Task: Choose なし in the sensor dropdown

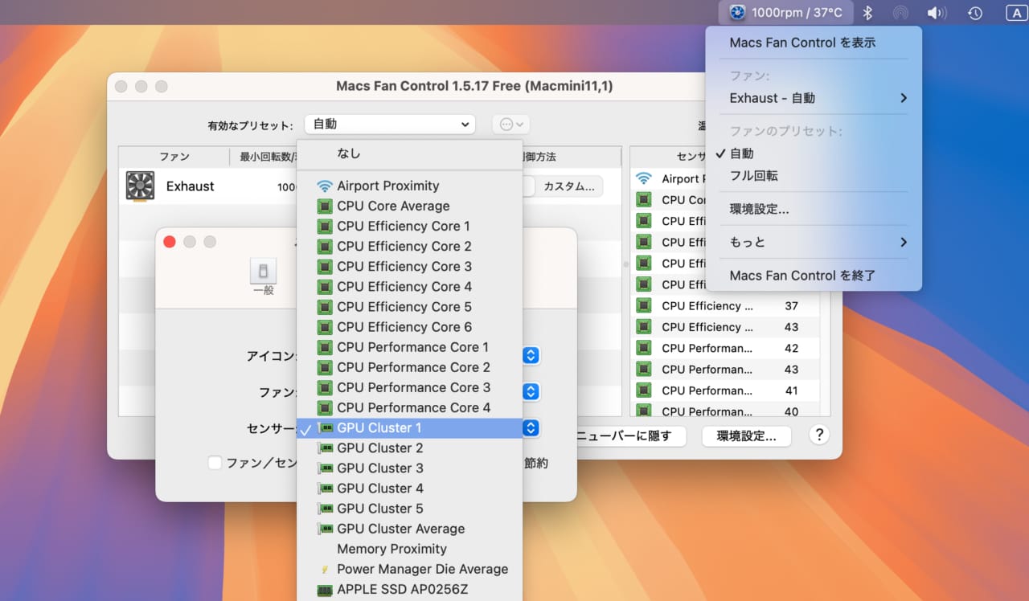Action: click(x=409, y=153)
